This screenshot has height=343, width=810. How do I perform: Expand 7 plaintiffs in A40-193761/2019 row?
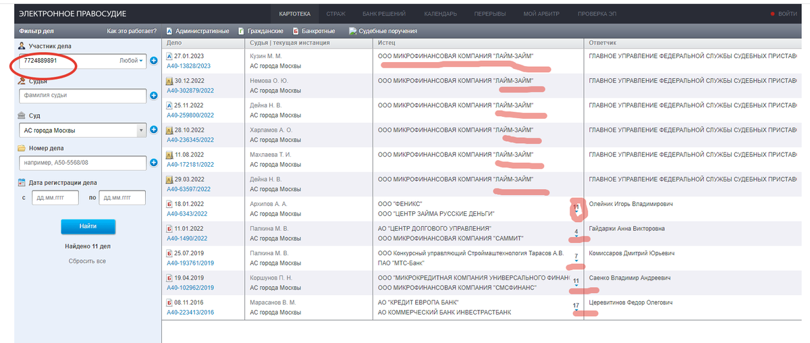coord(576,258)
